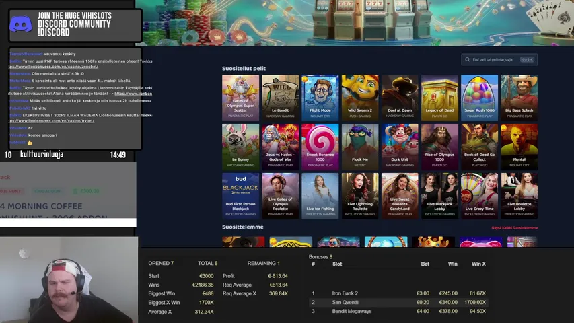Click the OPENED 7 label
Image resolution: width=574 pixels, height=323 pixels.
[161, 263]
